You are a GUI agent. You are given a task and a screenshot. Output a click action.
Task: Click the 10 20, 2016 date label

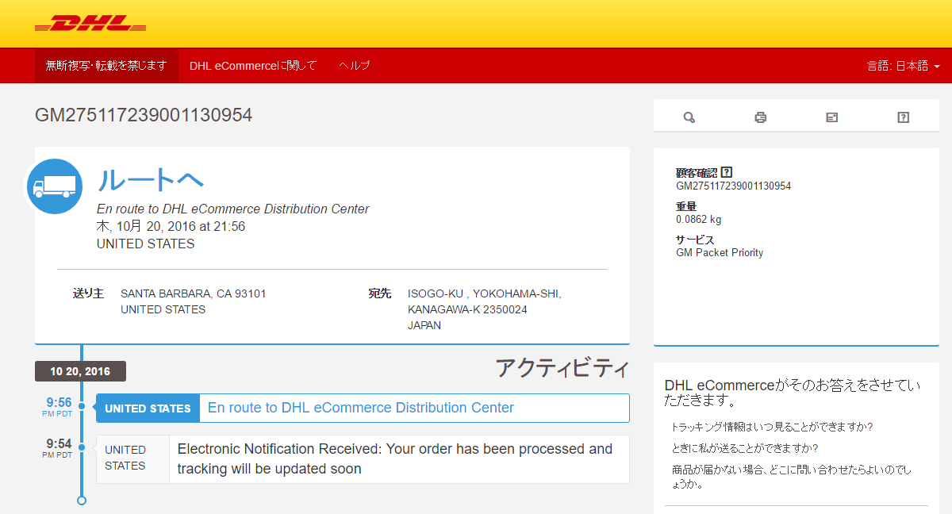pos(80,371)
